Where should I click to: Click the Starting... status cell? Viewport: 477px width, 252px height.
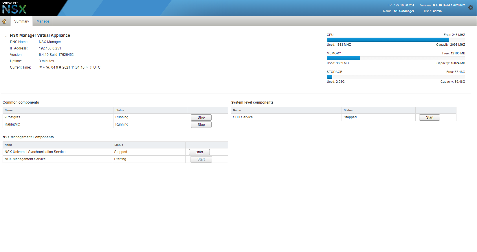[149, 159]
